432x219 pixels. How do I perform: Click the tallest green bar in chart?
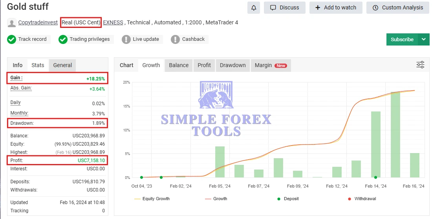[x=395, y=135]
